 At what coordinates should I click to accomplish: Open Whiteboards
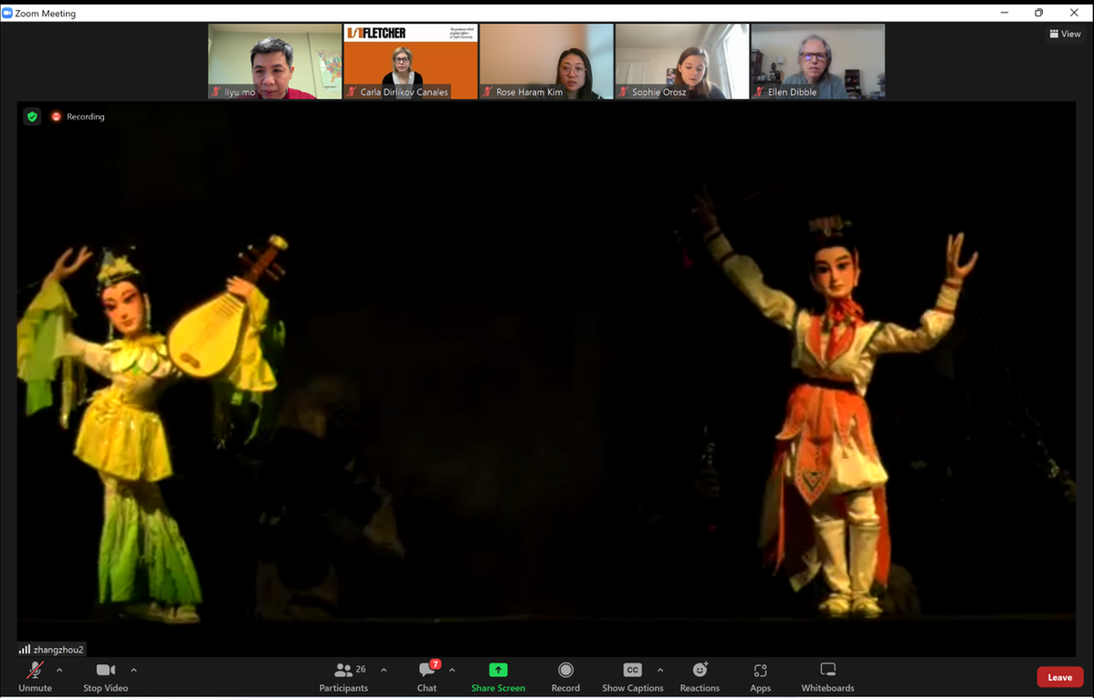[x=827, y=676]
